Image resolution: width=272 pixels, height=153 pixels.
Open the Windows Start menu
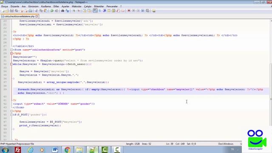coord(5,150)
